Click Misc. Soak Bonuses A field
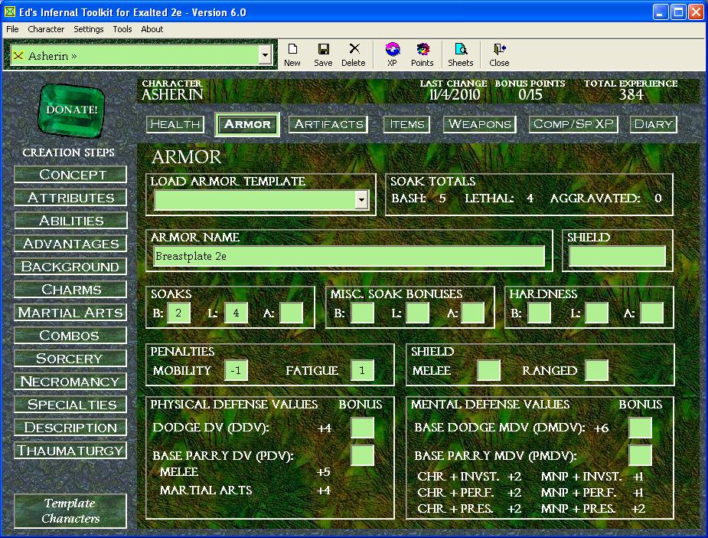The width and height of the screenshot is (708, 538). (473, 313)
